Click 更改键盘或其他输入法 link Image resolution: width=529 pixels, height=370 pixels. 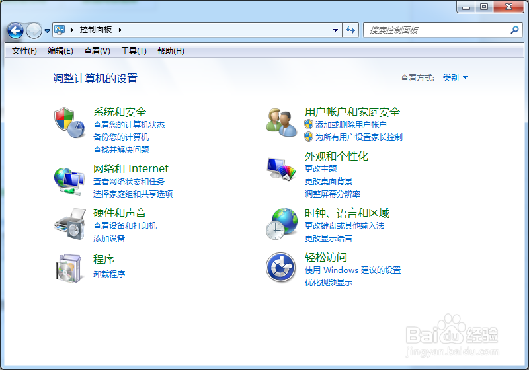(345, 225)
